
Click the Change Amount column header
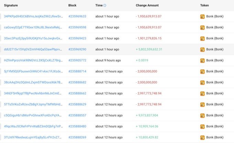pyautogui.click(x=147, y=5)
